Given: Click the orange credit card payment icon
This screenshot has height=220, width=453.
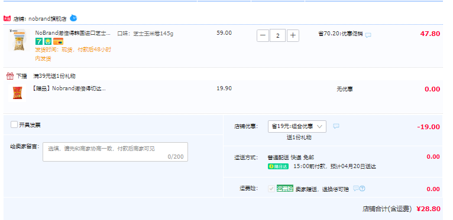Looking at the screenshot, I should click(58, 41).
